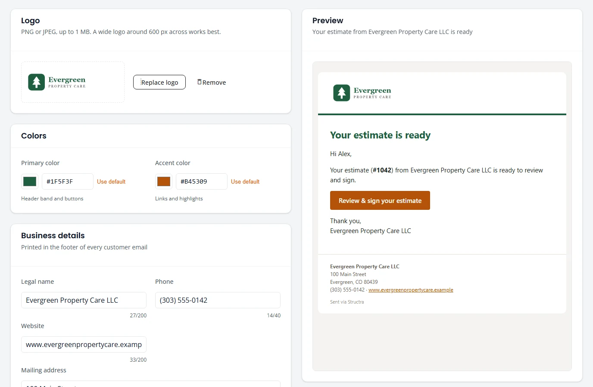Click Review & sign your estimate button

[x=380, y=200]
